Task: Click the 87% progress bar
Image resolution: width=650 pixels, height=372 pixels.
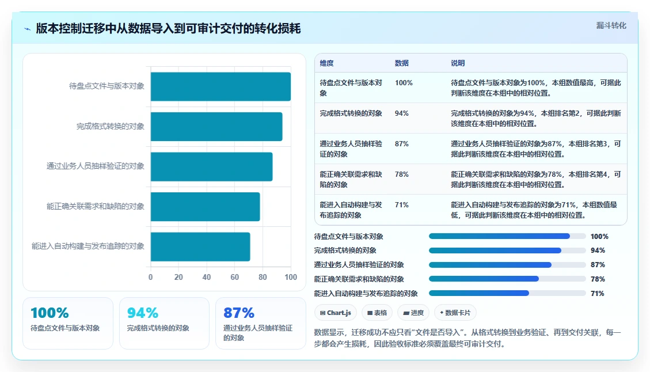Action: pos(507,264)
